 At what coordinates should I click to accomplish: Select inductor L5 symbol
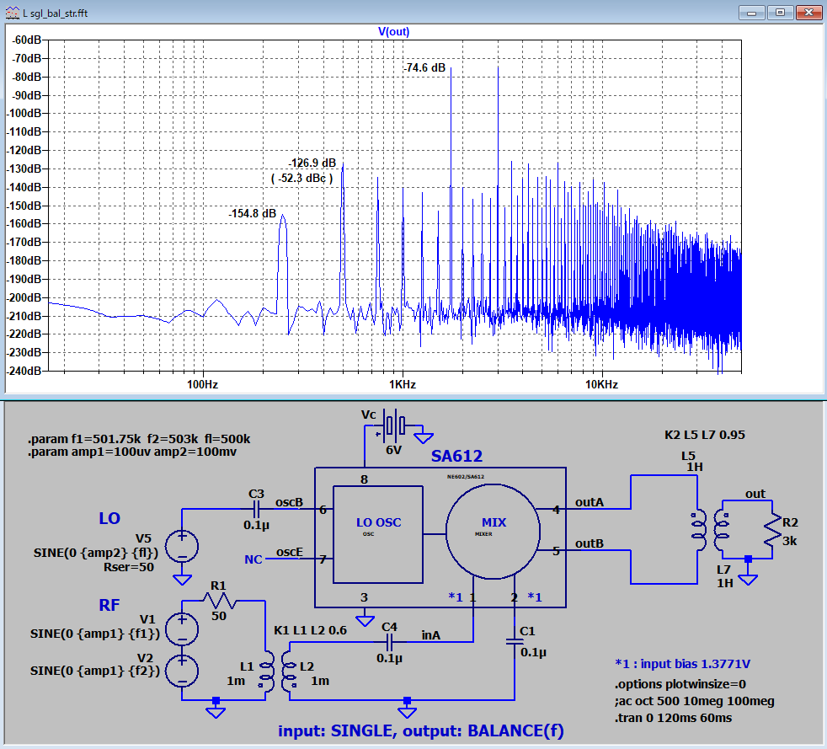(698, 531)
